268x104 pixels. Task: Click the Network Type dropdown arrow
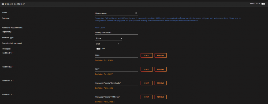[121, 38]
